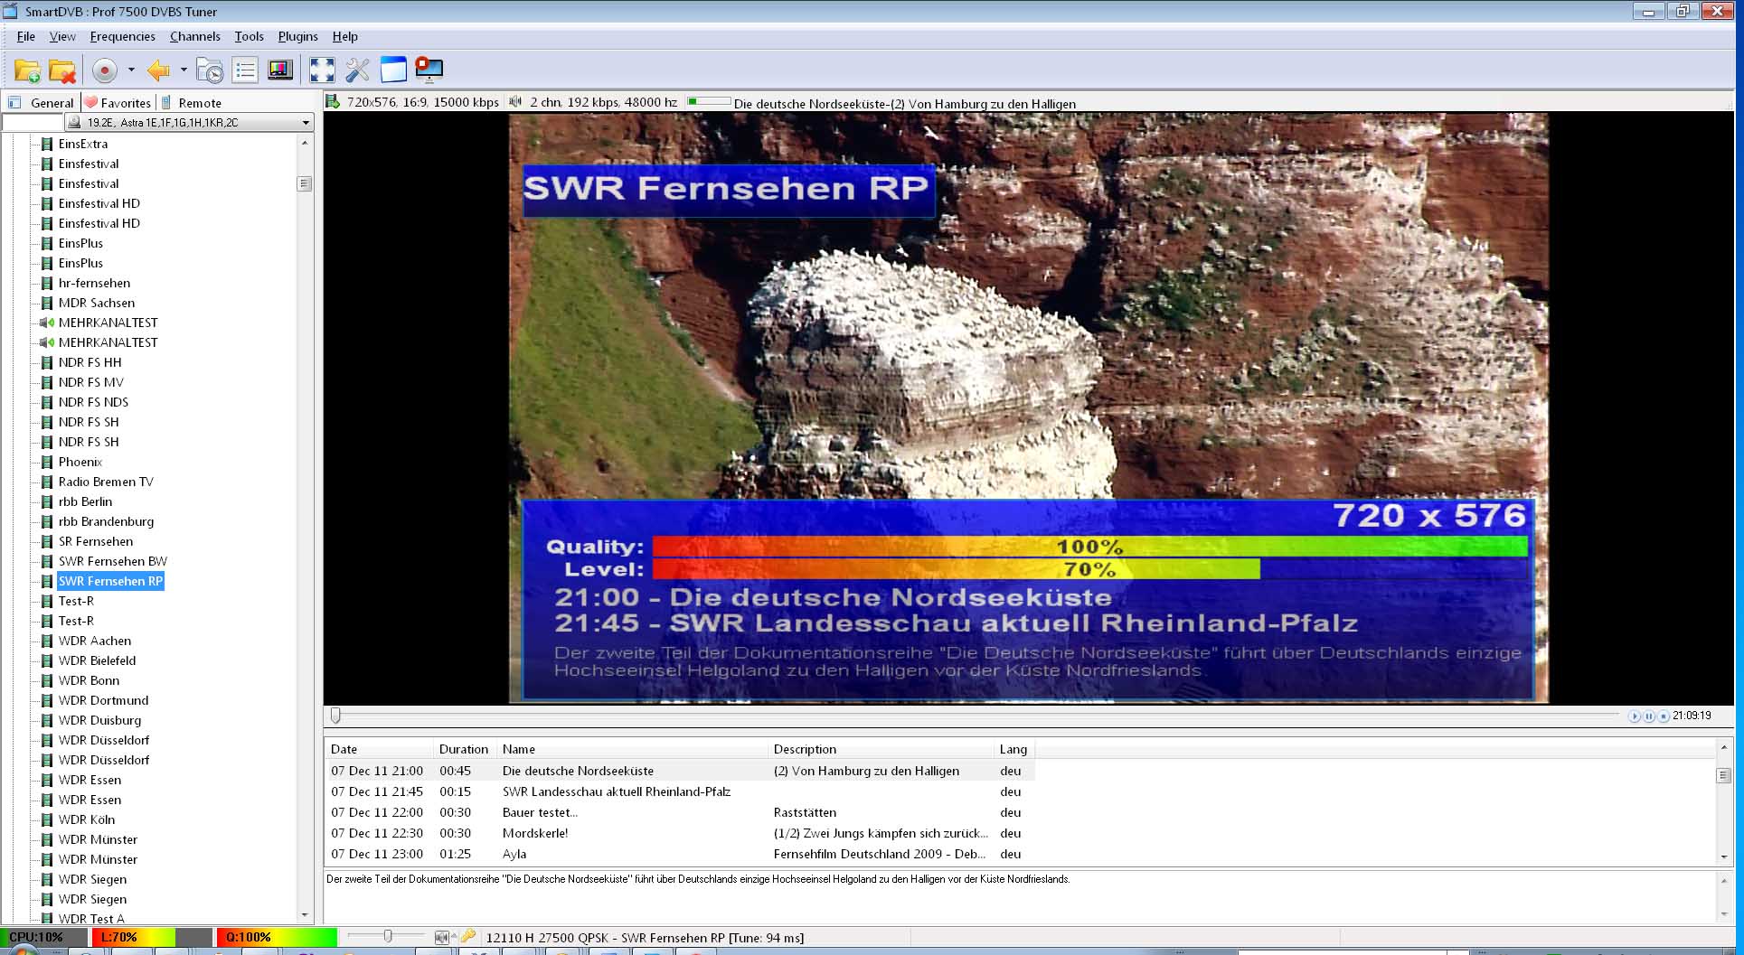Click the NDR FS NDS film icon
Viewport: 1744px width, 955px height.
click(47, 402)
